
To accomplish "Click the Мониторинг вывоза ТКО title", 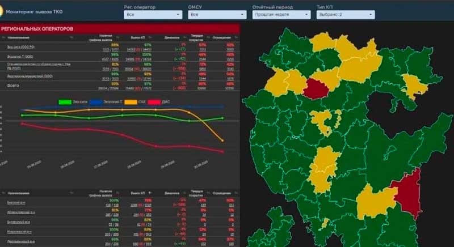I will click(34, 12).
